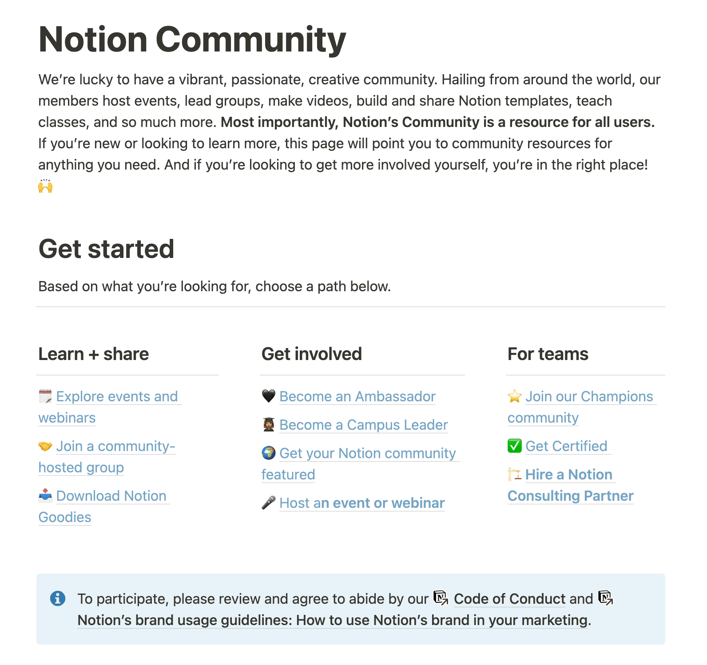Click the raised hands emoji in the intro

46,186
